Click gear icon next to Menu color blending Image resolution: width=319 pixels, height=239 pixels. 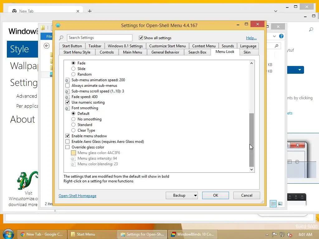[73, 164]
